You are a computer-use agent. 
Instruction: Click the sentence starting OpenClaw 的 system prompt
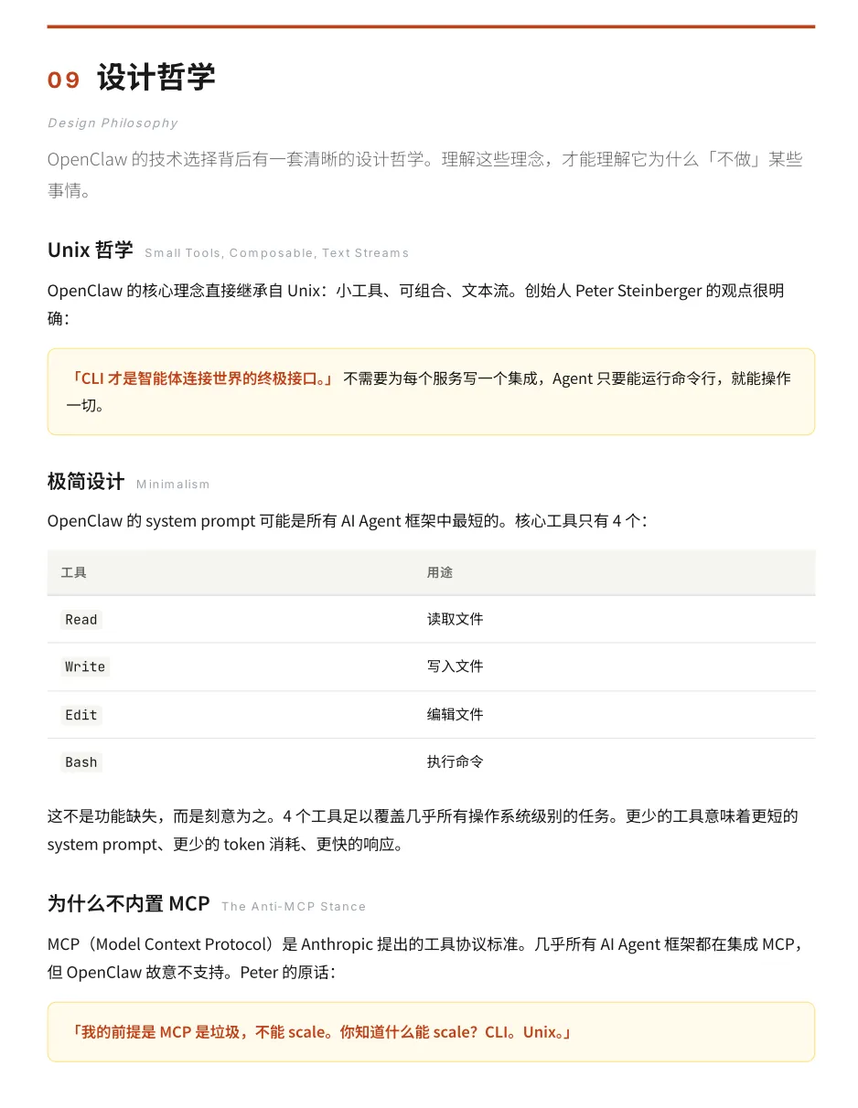pyautogui.click(x=347, y=521)
